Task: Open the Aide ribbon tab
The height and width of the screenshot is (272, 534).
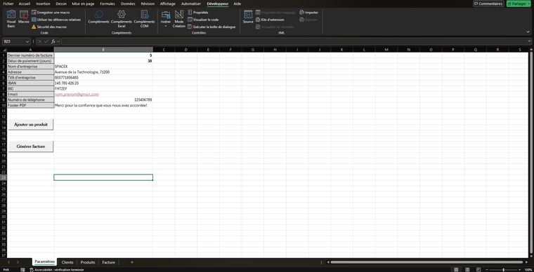Action: (x=237, y=4)
